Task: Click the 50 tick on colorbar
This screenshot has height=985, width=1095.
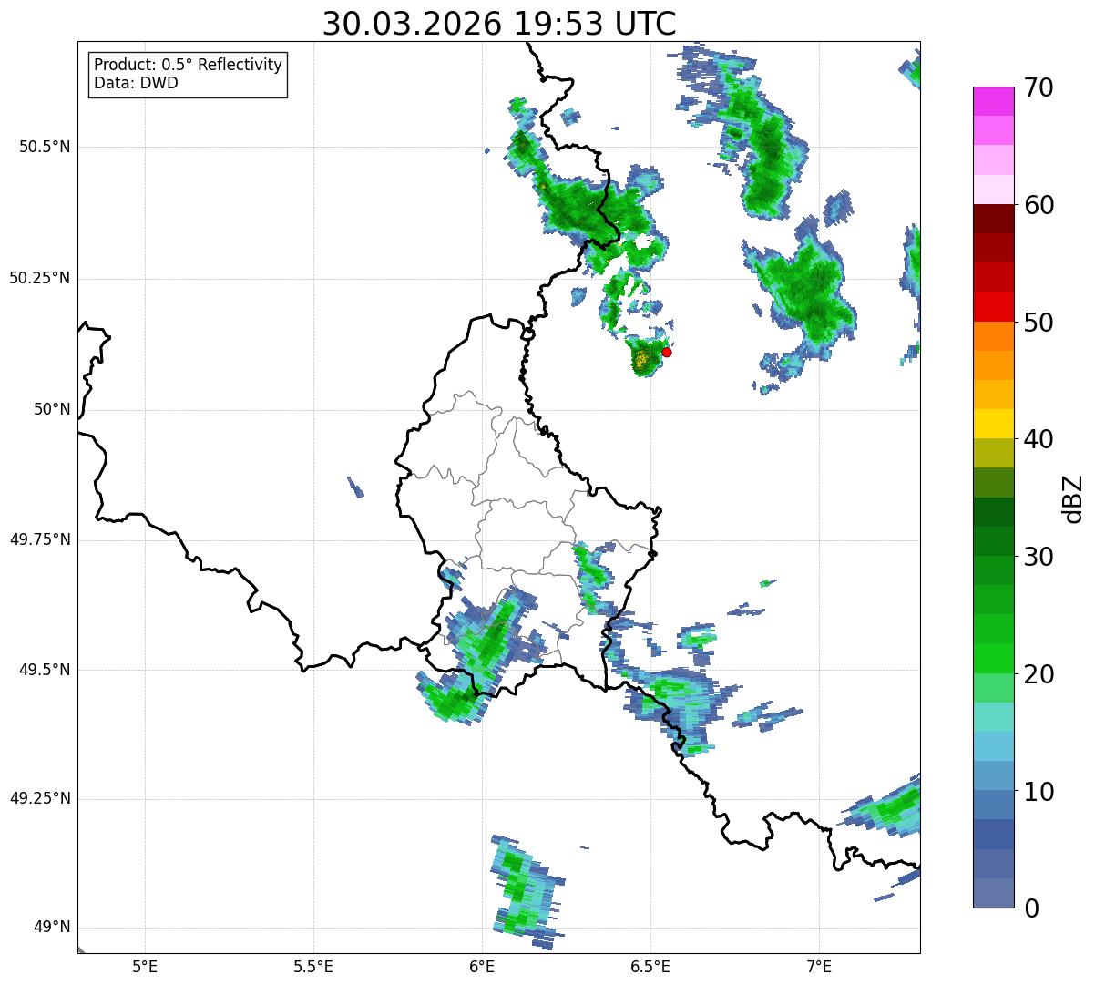Action: [1039, 323]
